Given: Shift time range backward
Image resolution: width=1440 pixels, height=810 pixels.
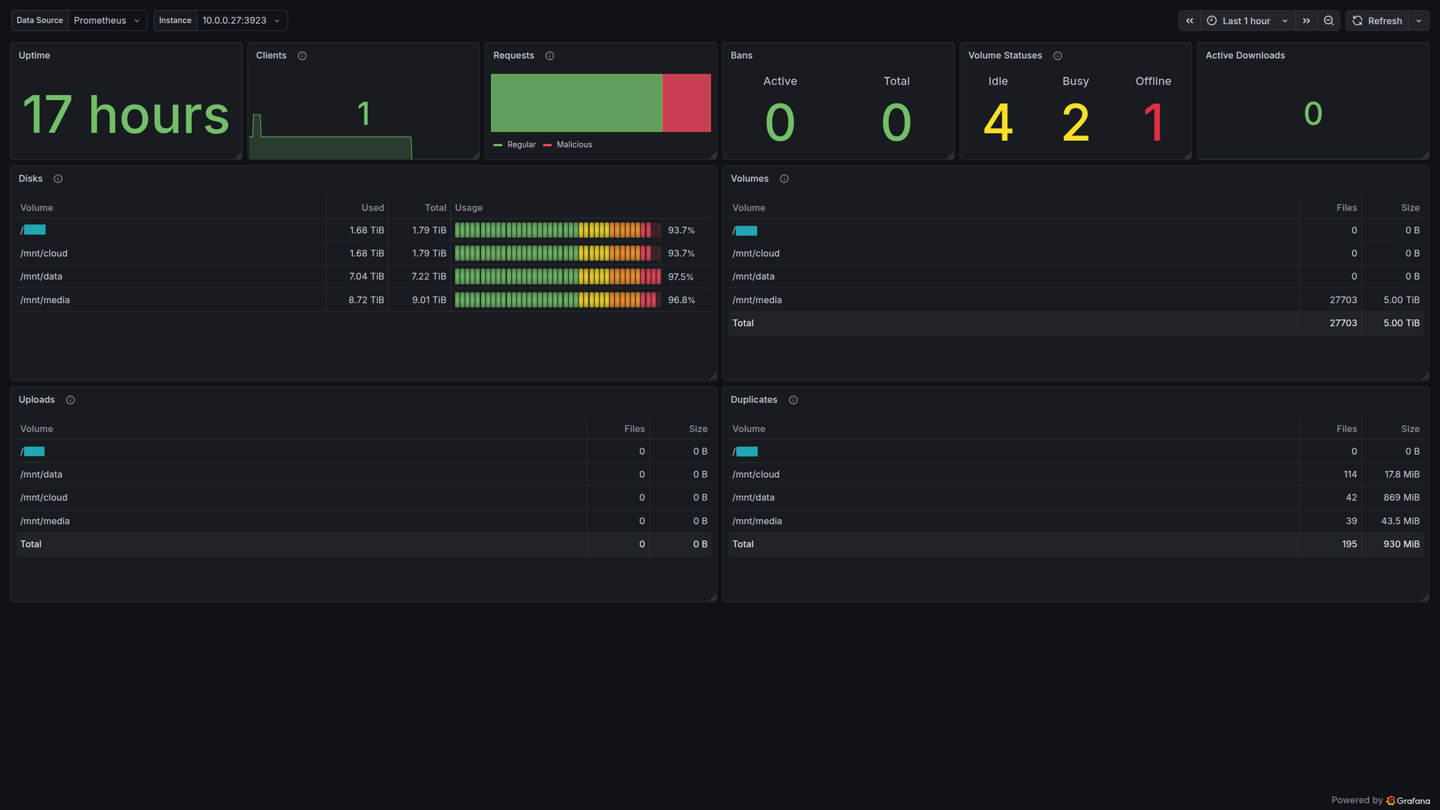Looking at the screenshot, I should click(1190, 21).
